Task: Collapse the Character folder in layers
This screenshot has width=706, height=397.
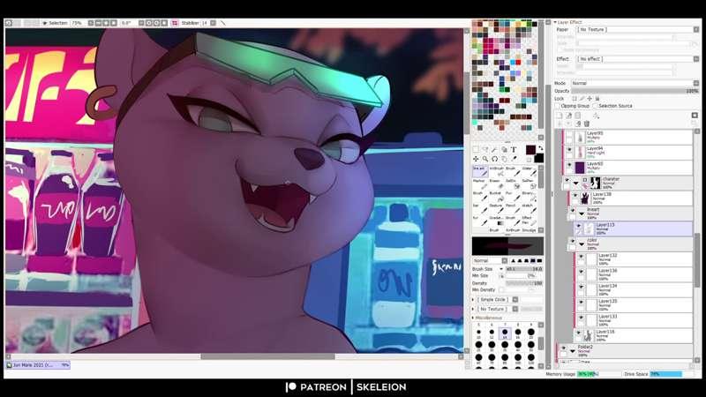Action: (576, 183)
